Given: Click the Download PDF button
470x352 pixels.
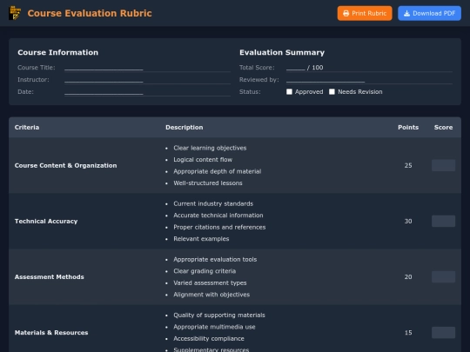Looking at the screenshot, I should [x=429, y=13].
